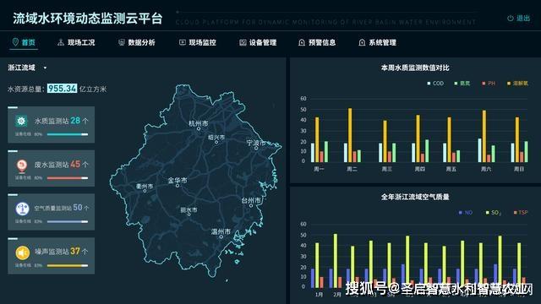Click the 周一 axis label

319,169
